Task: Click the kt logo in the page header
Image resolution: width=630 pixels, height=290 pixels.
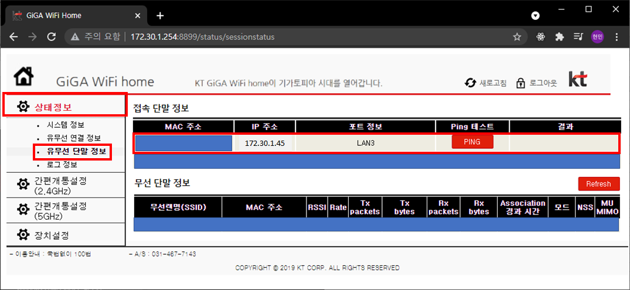Action: click(578, 79)
